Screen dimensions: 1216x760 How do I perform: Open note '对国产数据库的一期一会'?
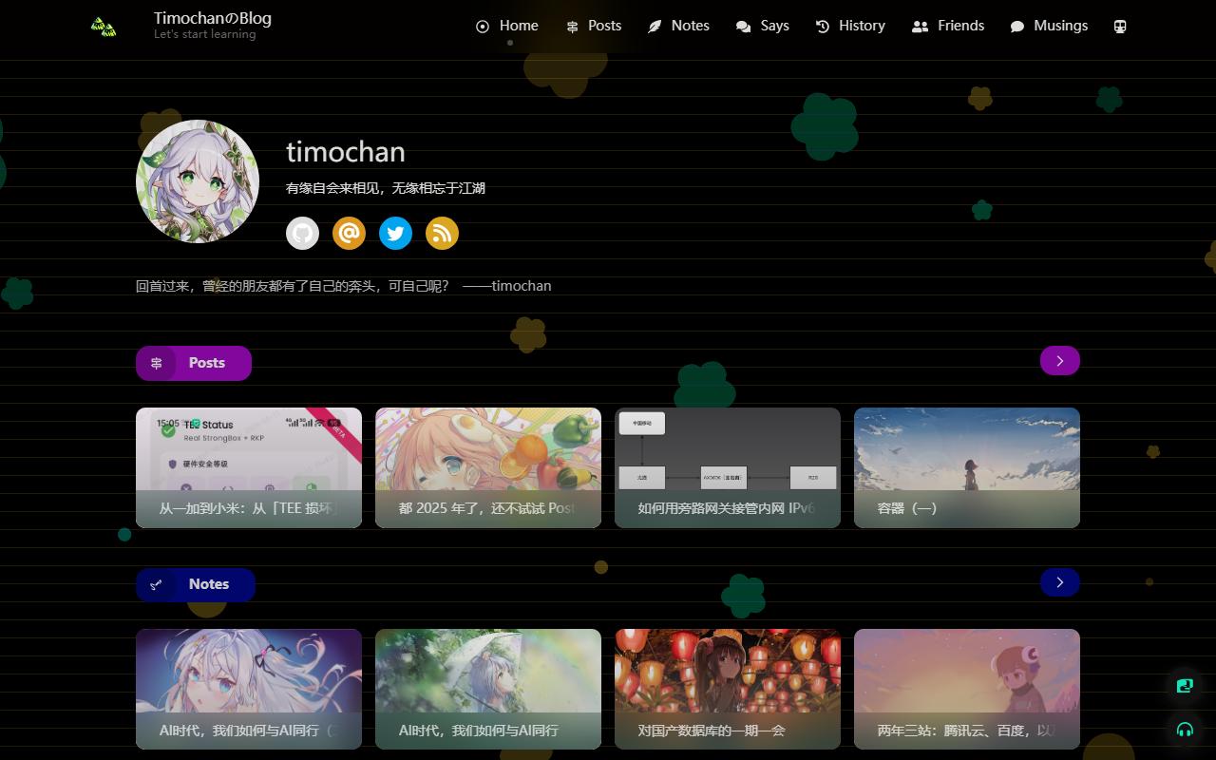(728, 689)
